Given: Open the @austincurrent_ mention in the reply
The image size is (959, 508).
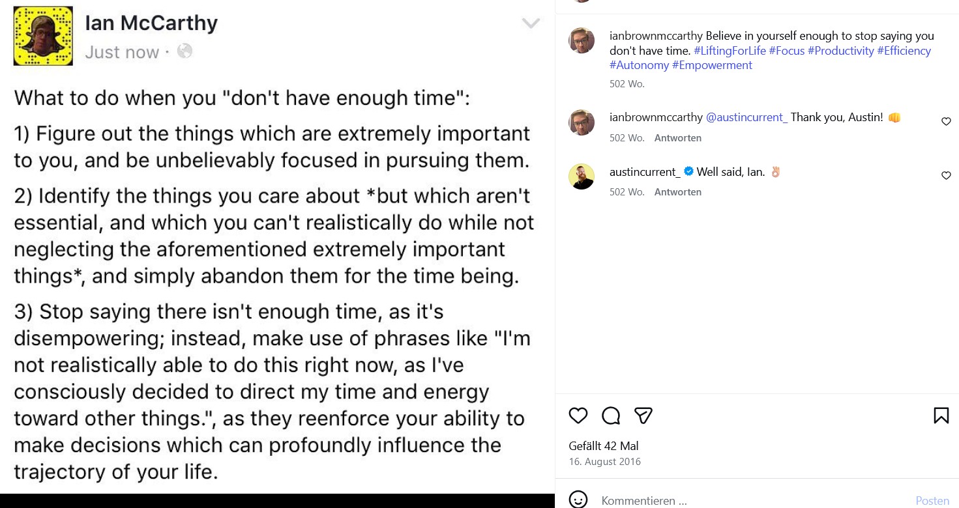Looking at the screenshot, I should tap(747, 118).
